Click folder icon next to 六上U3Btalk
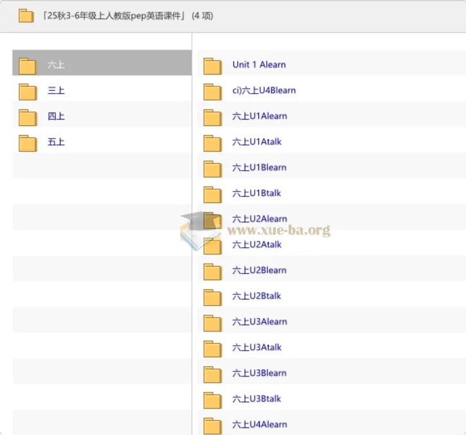 213,400
